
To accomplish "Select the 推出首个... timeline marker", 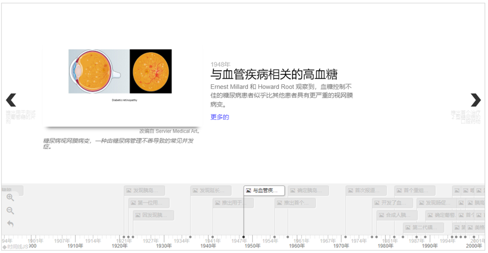I will pos(295,203).
